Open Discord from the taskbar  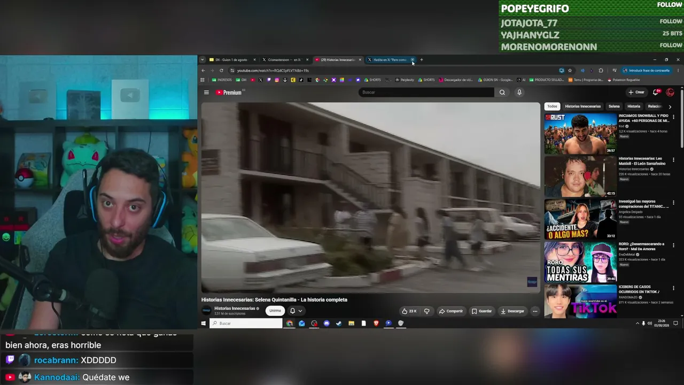point(327,324)
